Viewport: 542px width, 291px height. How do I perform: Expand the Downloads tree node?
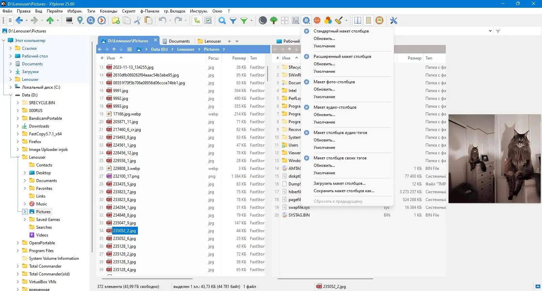tap(18, 126)
